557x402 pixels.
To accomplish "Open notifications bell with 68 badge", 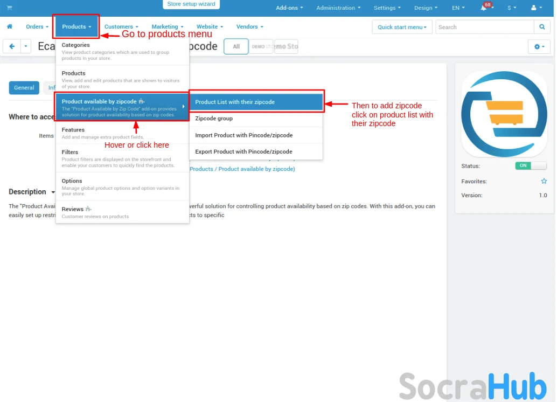I will 486,7.
